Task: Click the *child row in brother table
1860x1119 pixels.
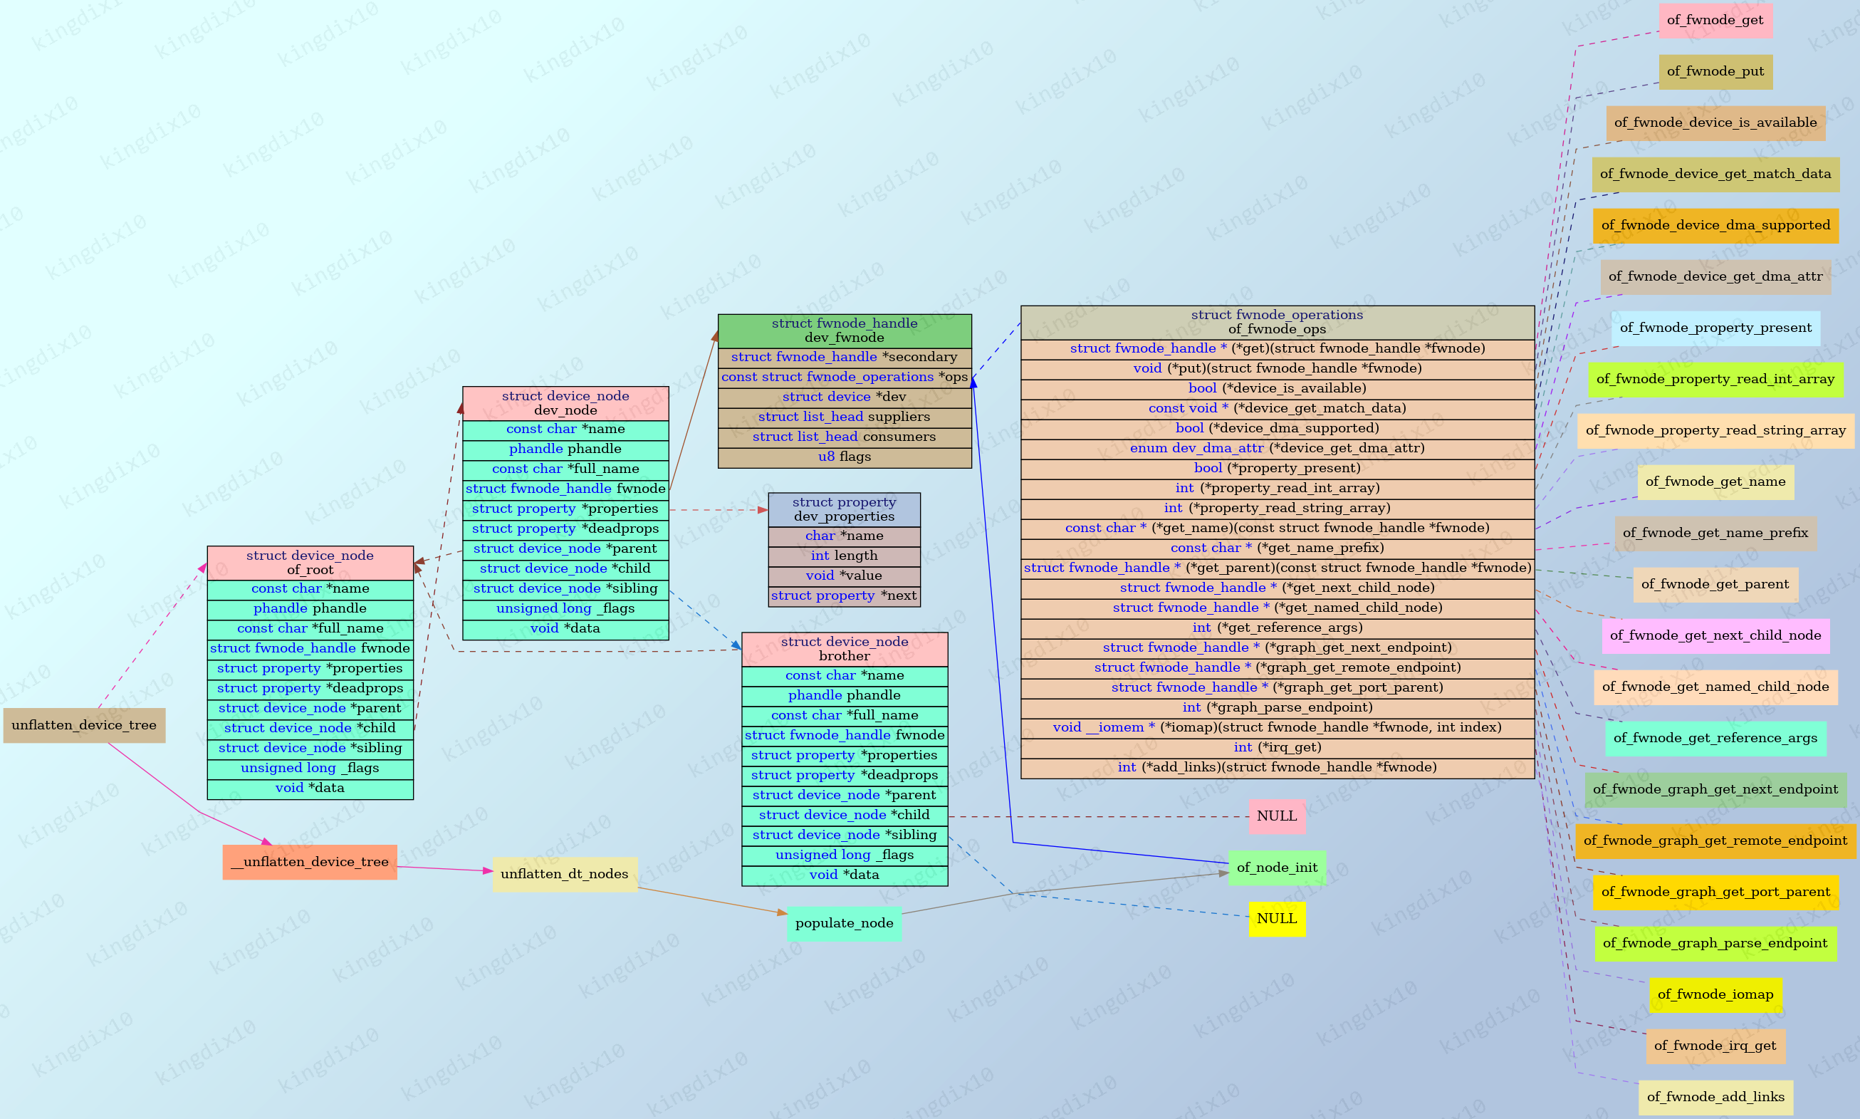Action: click(844, 816)
